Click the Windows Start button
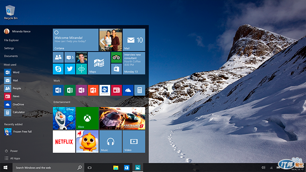 point(5,167)
